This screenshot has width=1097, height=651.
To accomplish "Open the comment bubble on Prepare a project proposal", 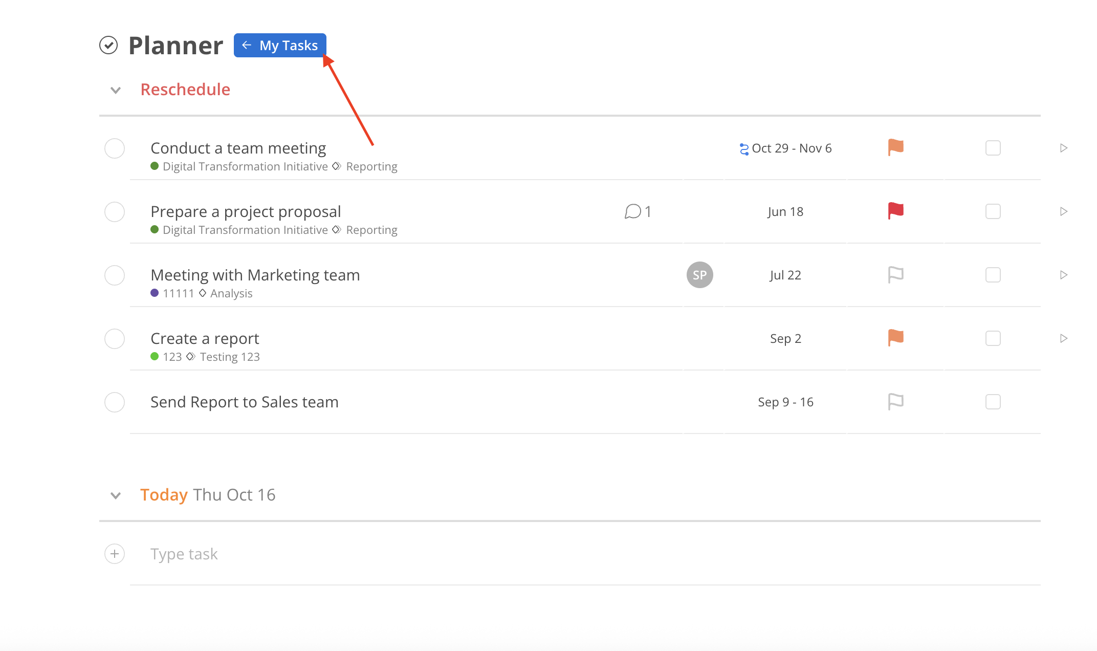I will tap(633, 211).
